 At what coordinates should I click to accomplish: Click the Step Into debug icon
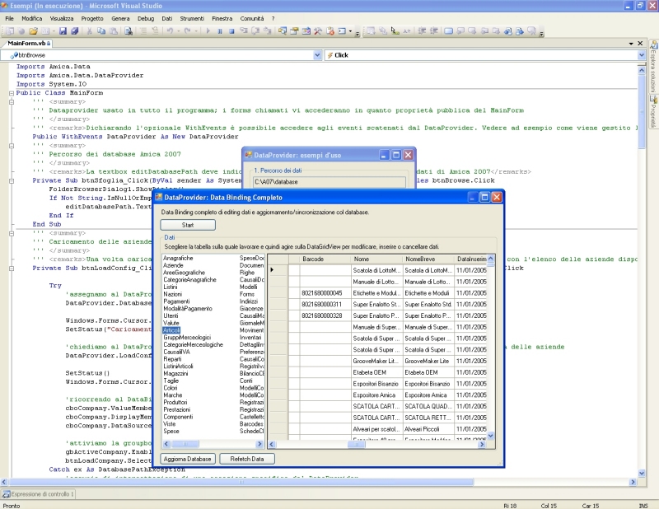(243, 31)
